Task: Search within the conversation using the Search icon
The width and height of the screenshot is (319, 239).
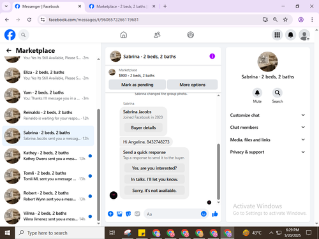Action: coord(278,93)
